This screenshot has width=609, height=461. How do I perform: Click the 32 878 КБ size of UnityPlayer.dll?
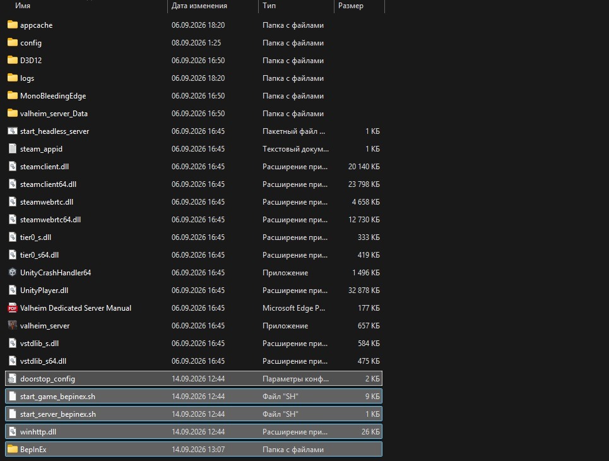click(364, 290)
